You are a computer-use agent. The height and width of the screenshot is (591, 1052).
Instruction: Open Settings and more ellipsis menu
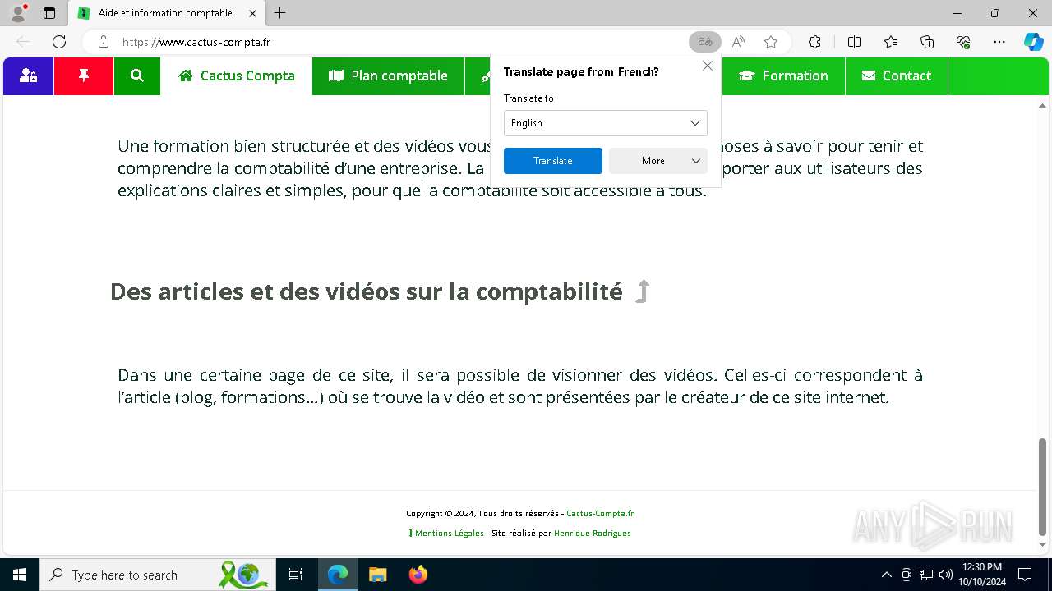coord(999,42)
